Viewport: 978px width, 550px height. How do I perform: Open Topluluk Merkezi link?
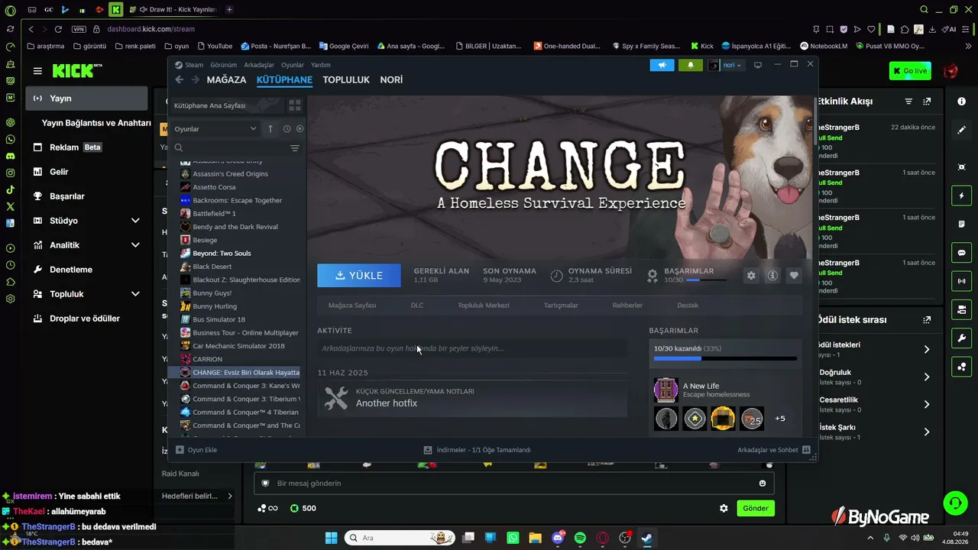484,306
